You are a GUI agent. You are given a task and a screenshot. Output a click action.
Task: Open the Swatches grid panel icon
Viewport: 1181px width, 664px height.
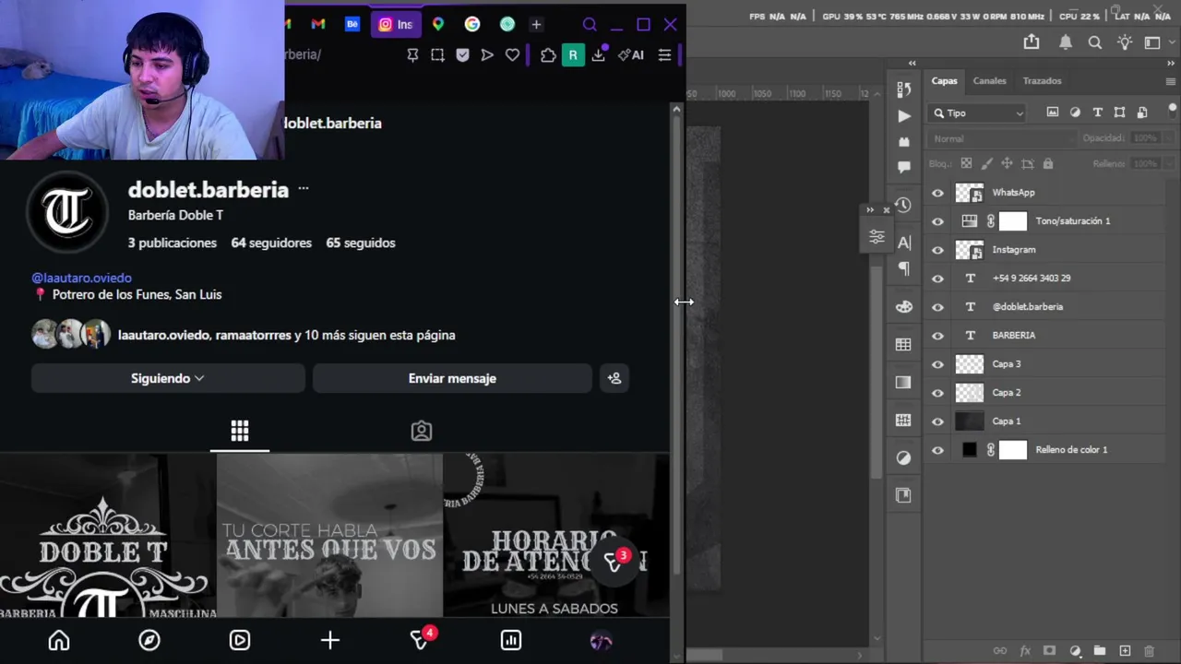[x=903, y=344]
